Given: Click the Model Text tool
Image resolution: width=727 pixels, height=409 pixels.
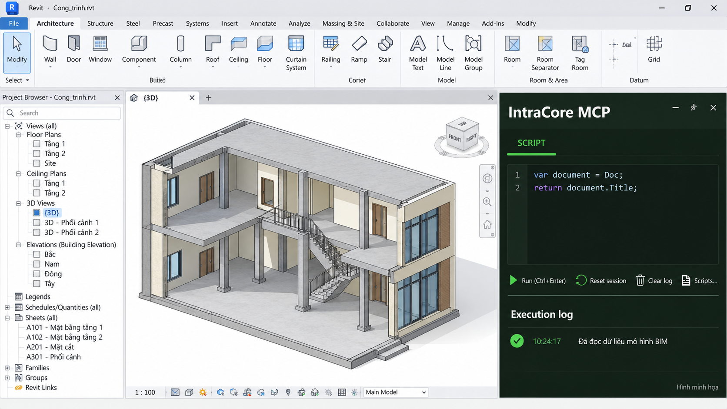Looking at the screenshot, I should click(418, 53).
